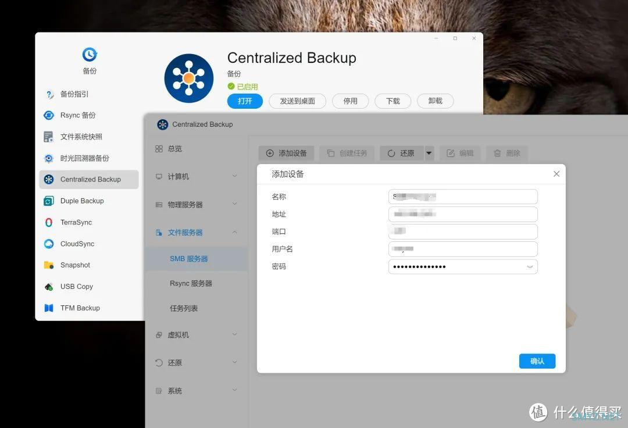628x428 pixels.
Task: Collapse the 文件服务器 section chevron
Action: [235, 232]
